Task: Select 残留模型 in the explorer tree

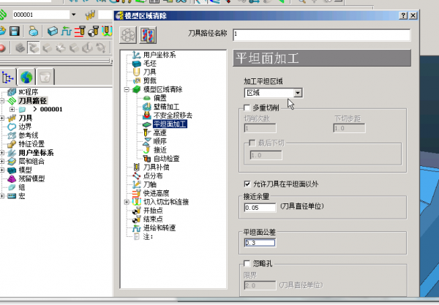Action: [x=31, y=178]
